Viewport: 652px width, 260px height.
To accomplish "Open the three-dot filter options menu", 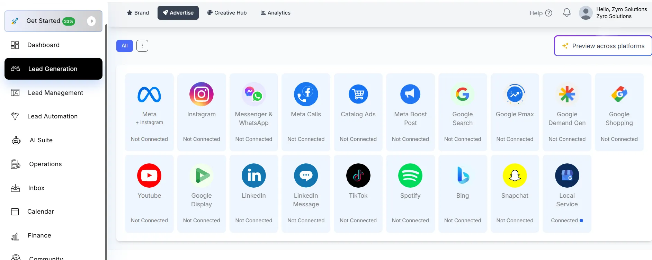I will [142, 46].
